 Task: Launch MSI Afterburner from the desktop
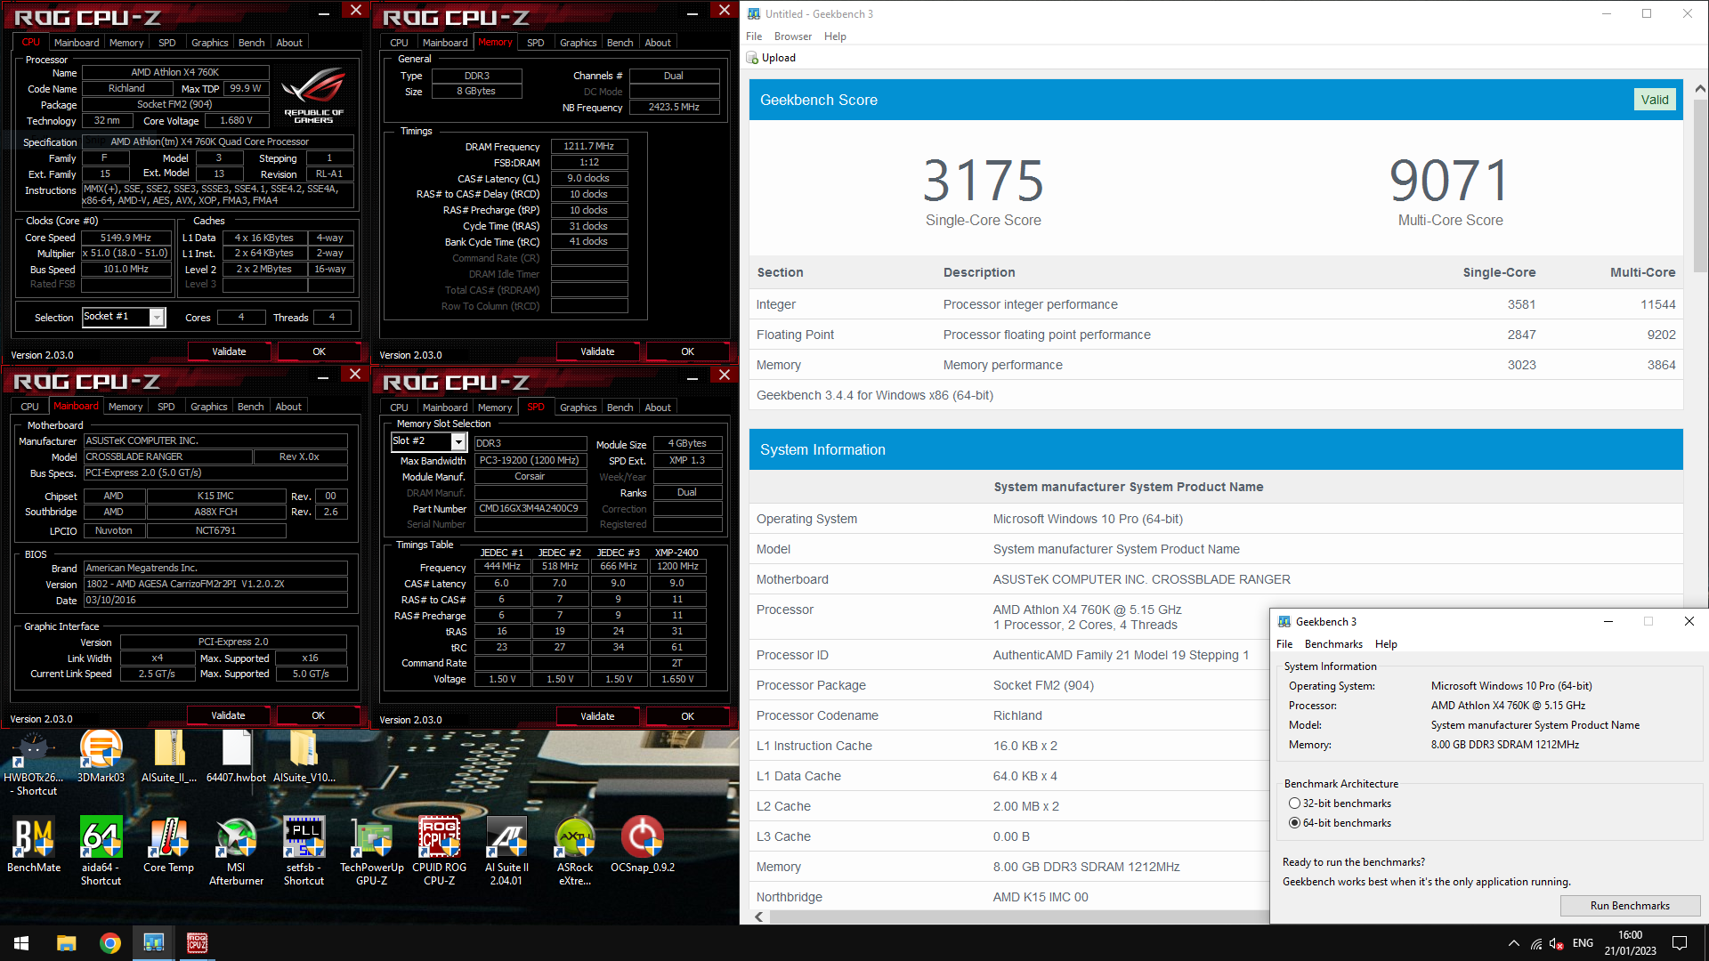[236, 851]
